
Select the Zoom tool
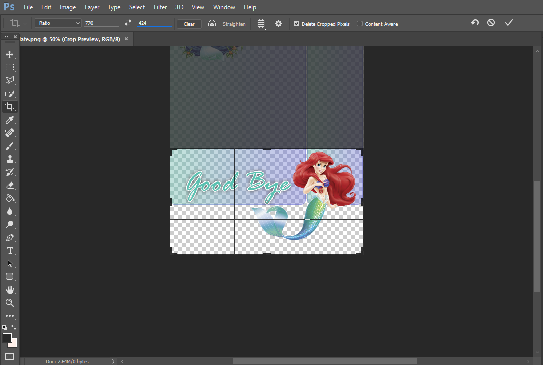10,303
